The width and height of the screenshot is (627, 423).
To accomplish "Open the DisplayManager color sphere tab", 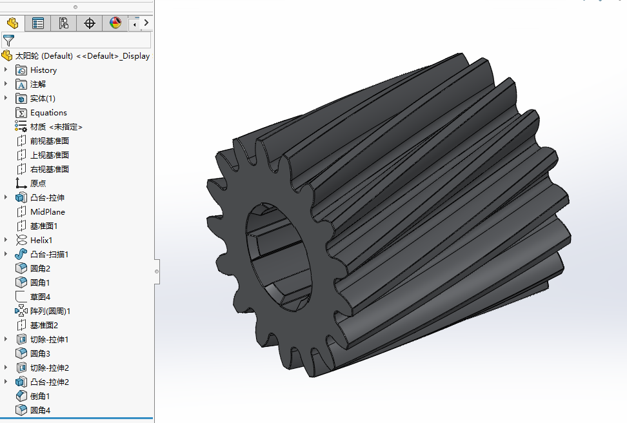I will click(x=115, y=23).
